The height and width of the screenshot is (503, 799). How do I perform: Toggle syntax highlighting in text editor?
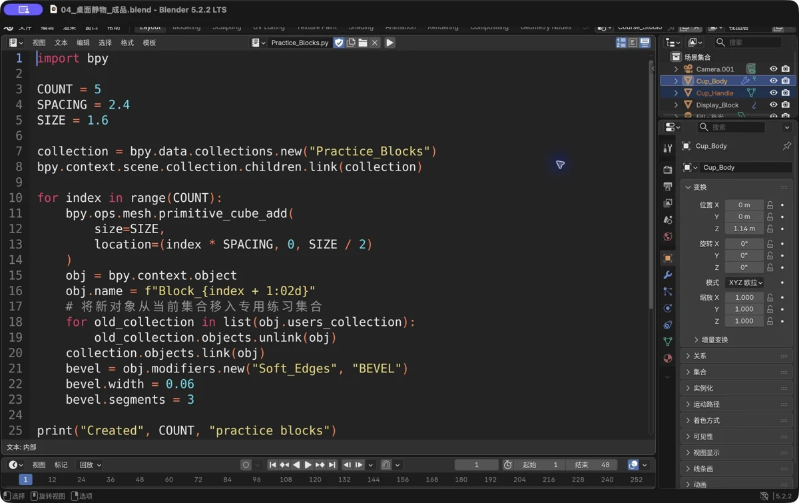[645, 43]
